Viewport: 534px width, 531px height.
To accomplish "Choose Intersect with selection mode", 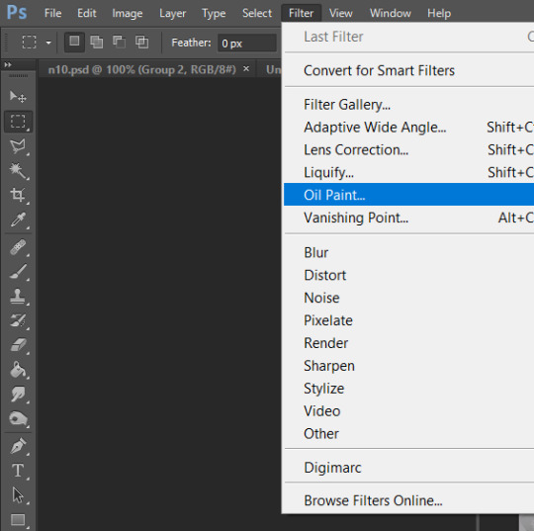I will click(141, 42).
